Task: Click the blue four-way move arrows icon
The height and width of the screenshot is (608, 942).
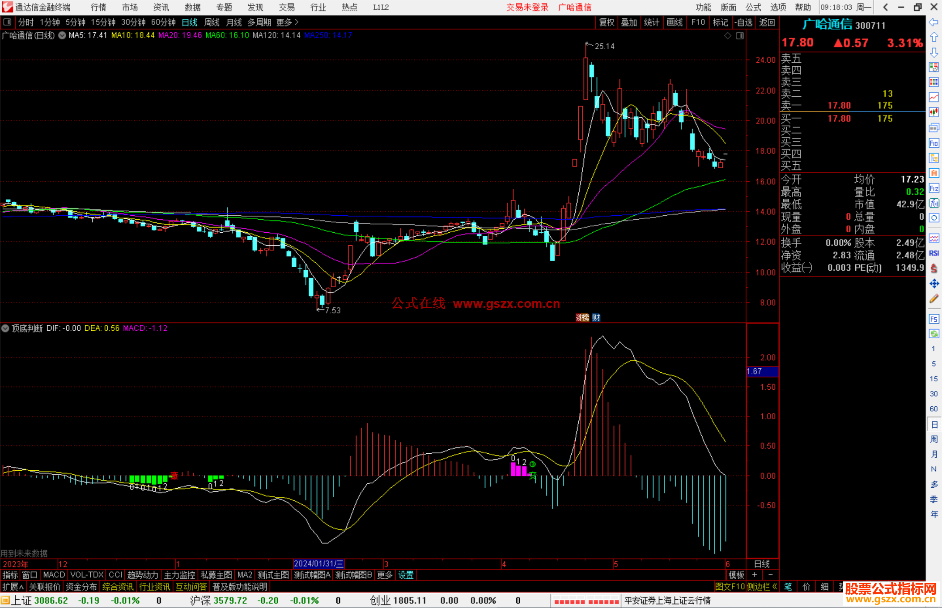Action: pos(934,284)
